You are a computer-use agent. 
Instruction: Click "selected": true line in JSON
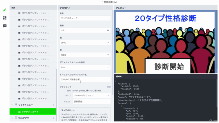pos(129,94)
